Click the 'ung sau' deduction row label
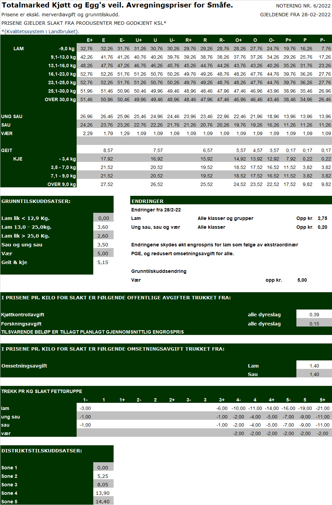Image resolution: width=332 pixels, height=505 pixels. coord(11,417)
